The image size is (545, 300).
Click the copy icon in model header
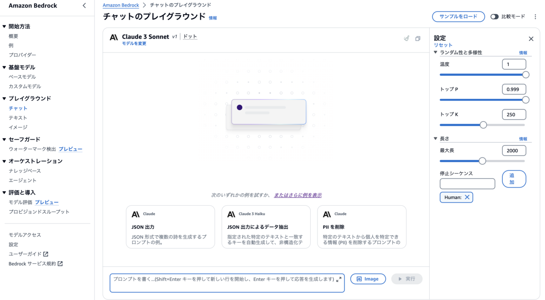point(418,39)
